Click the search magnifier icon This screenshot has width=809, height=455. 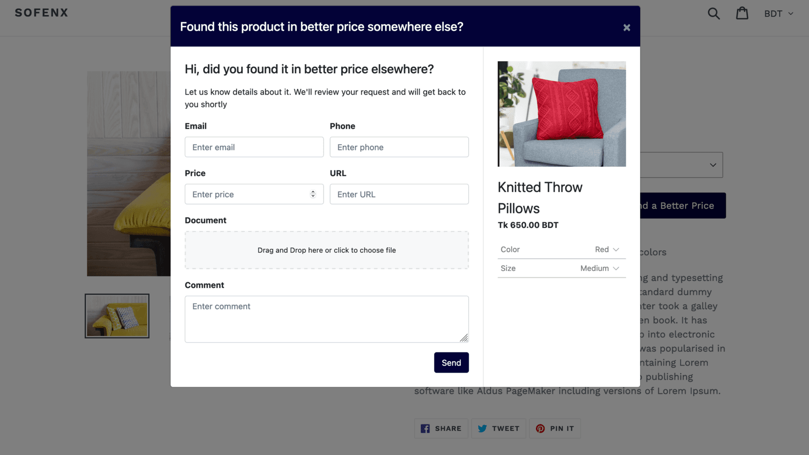[x=713, y=13]
